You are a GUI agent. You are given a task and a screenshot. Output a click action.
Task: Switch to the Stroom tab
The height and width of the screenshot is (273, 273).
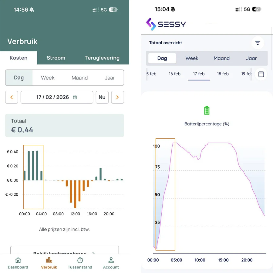[56, 58]
